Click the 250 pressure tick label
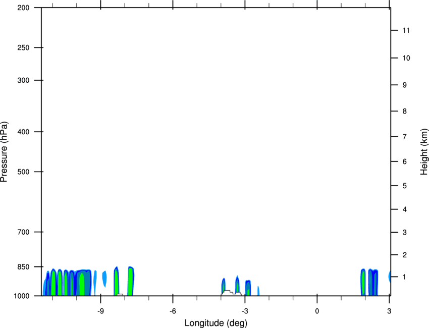 tap(23, 47)
